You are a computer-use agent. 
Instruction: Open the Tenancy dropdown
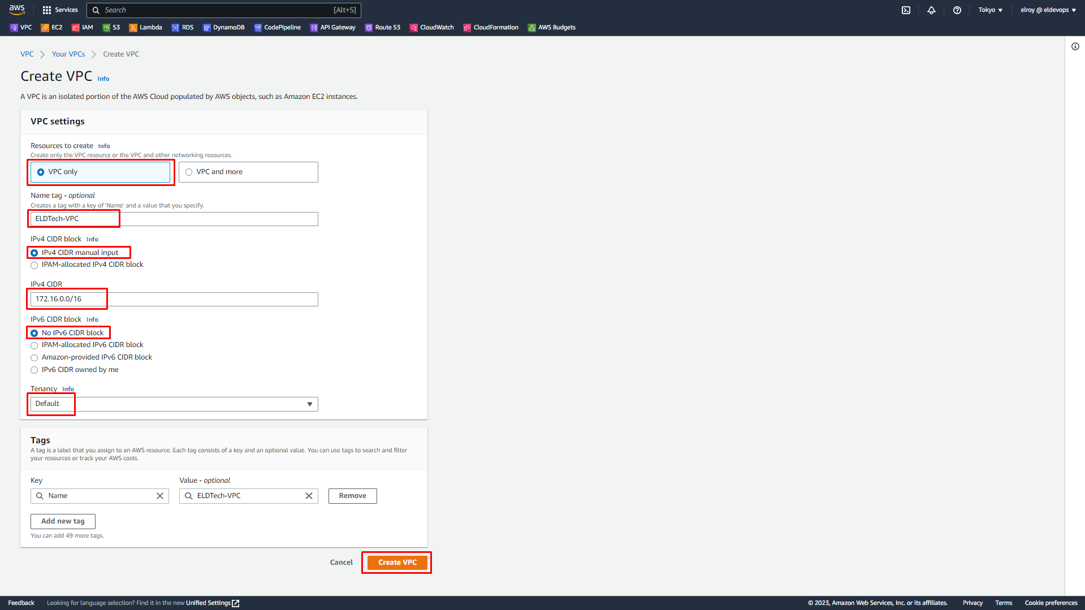(174, 404)
